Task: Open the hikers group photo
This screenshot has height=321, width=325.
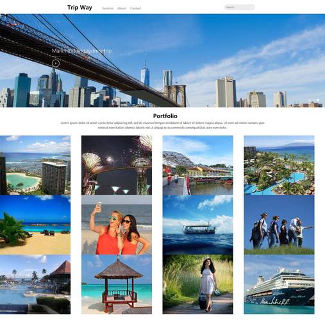Action: (x=279, y=225)
